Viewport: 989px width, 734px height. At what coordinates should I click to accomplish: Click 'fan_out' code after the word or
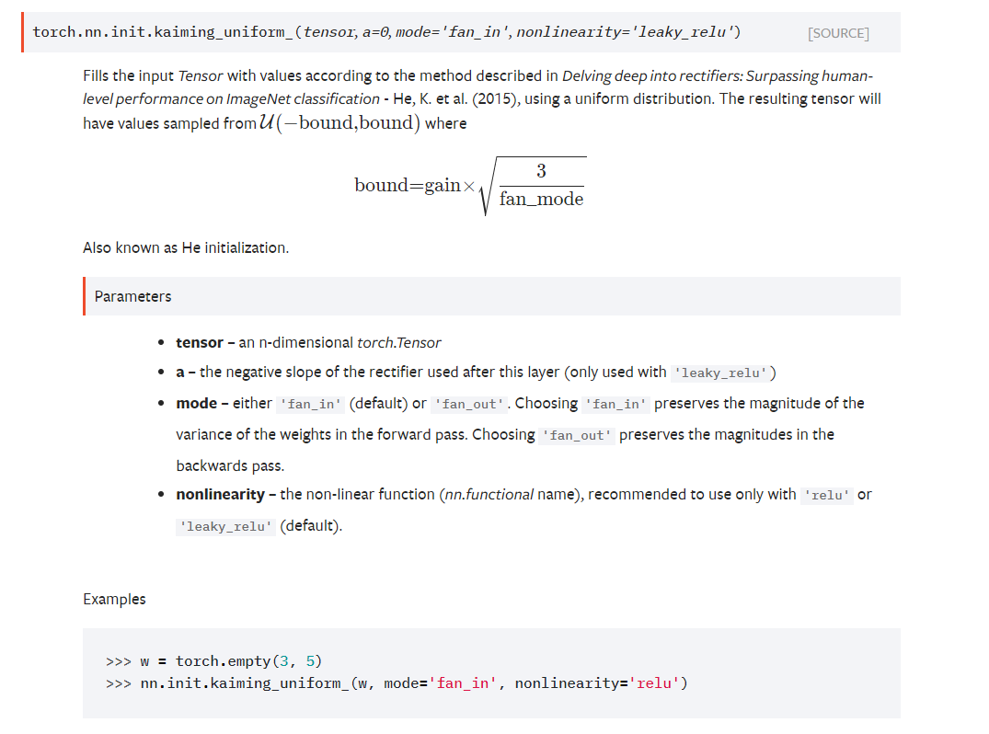click(x=469, y=404)
